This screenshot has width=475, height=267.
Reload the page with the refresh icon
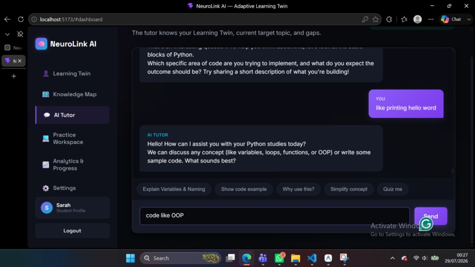click(x=21, y=19)
